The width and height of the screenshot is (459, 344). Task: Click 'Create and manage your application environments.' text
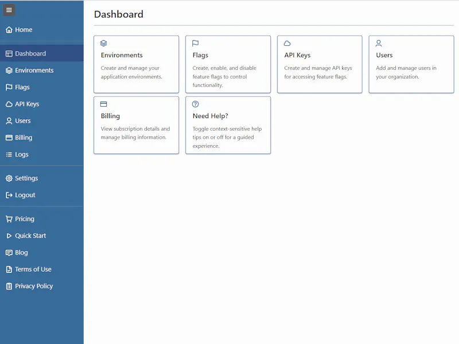point(131,72)
